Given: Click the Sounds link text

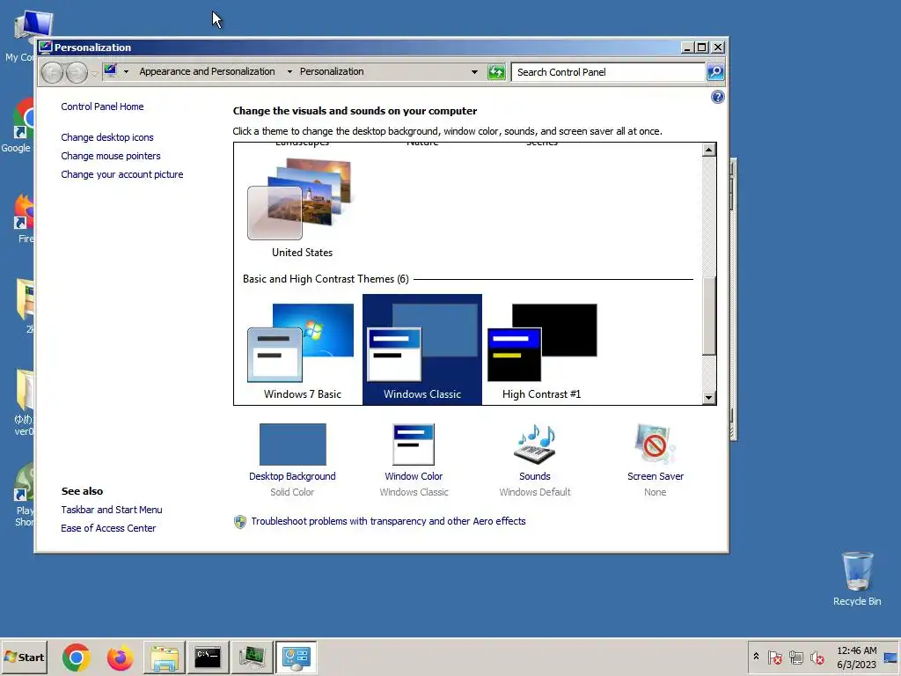Looking at the screenshot, I should 534,476.
